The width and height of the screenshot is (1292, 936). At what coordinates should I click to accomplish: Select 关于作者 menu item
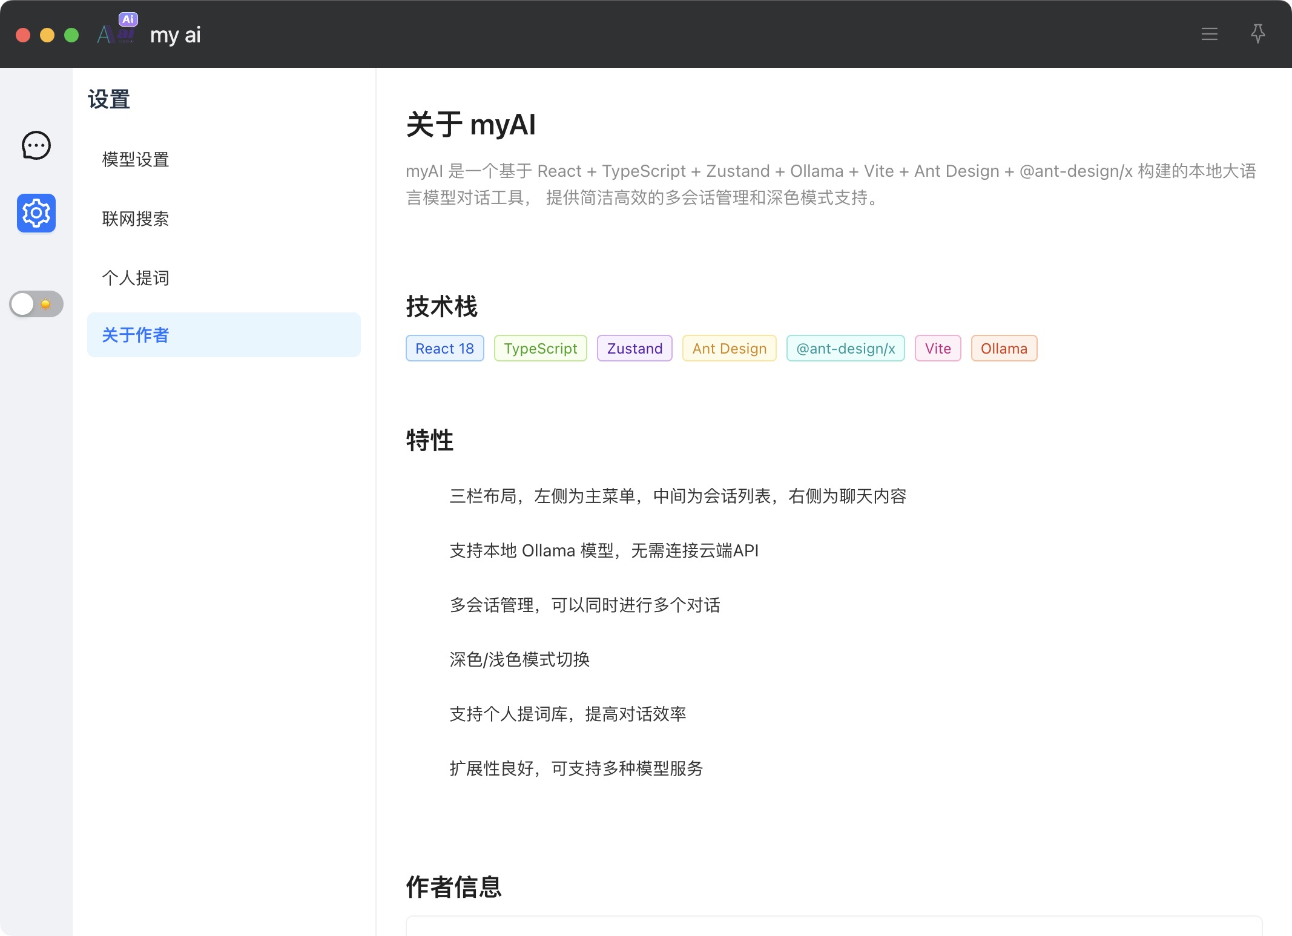[x=224, y=335]
